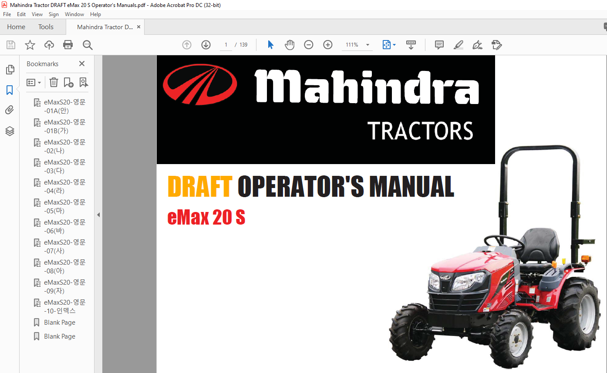
Task: Find current bookmark icon
Action: (x=84, y=82)
